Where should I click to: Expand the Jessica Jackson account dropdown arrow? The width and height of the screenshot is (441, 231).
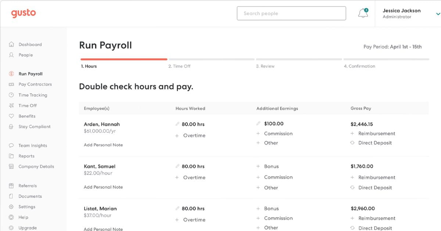coord(438,14)
